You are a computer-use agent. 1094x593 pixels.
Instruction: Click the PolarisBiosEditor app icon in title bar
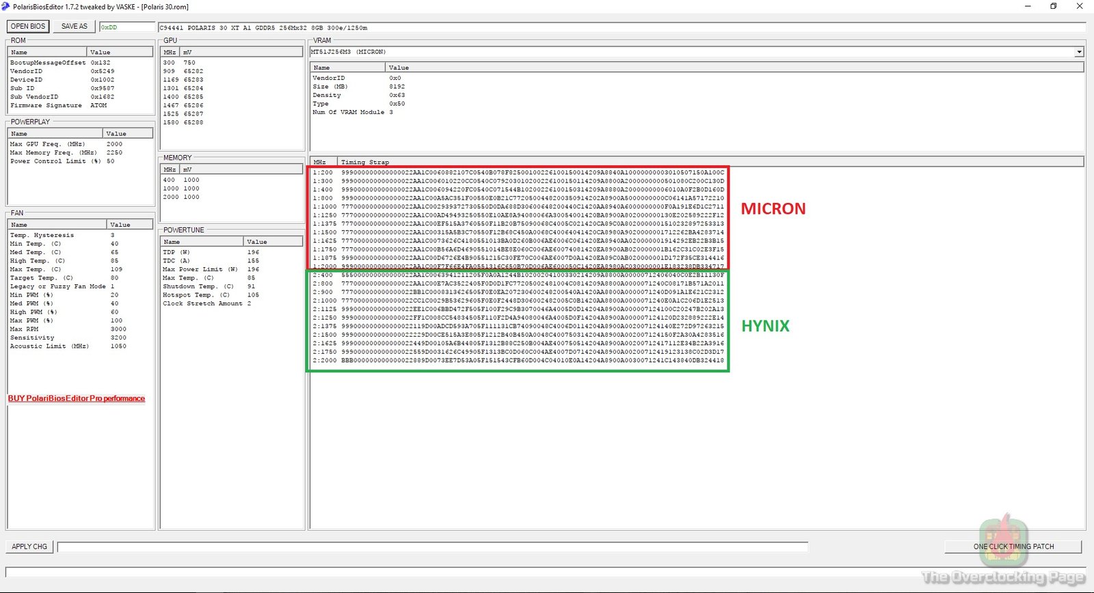pyautogui.click(x=6, y=6)
